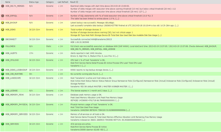Sort by the Status Age column header
The height and width of the screenshot is (132, 221).
[34, 2]
